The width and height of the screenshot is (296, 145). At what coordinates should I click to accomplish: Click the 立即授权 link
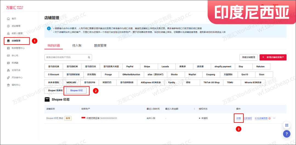(247, 118)
